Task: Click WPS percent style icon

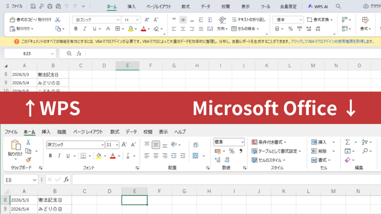Action: click(290, 29)
